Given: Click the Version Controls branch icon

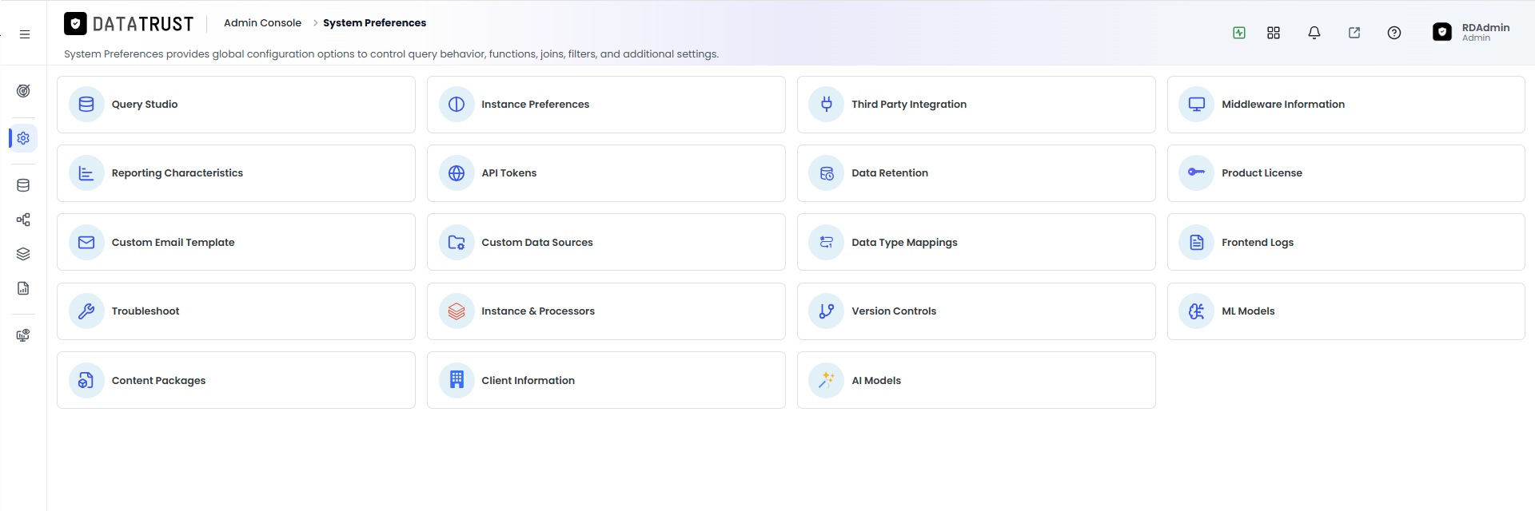Looking at the screenshot, I should coord(827,311).
